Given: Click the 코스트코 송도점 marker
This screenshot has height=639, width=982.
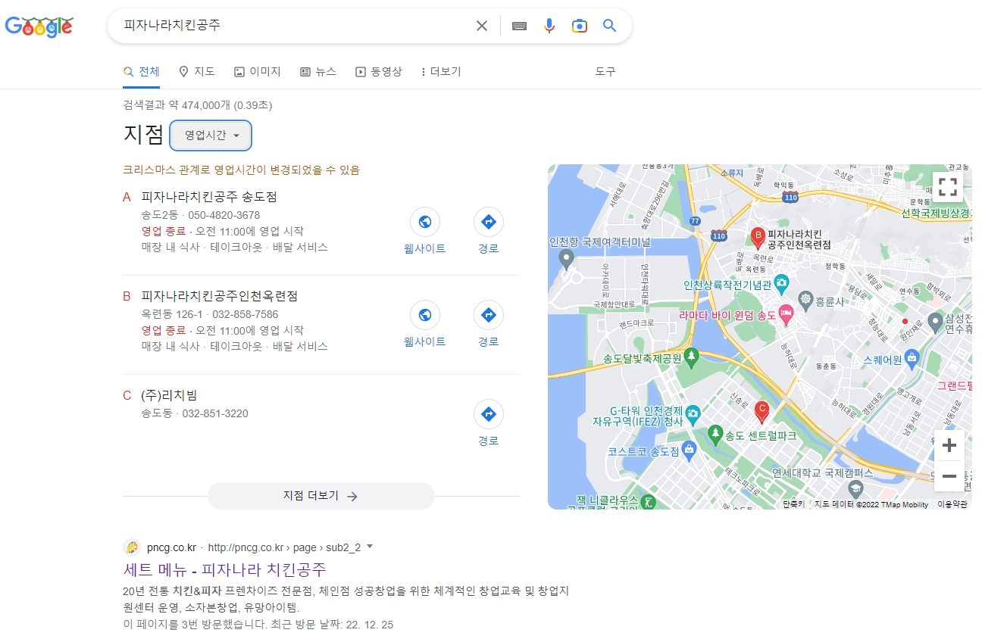Looking at the screenshot, I should (x=689, y=450).
